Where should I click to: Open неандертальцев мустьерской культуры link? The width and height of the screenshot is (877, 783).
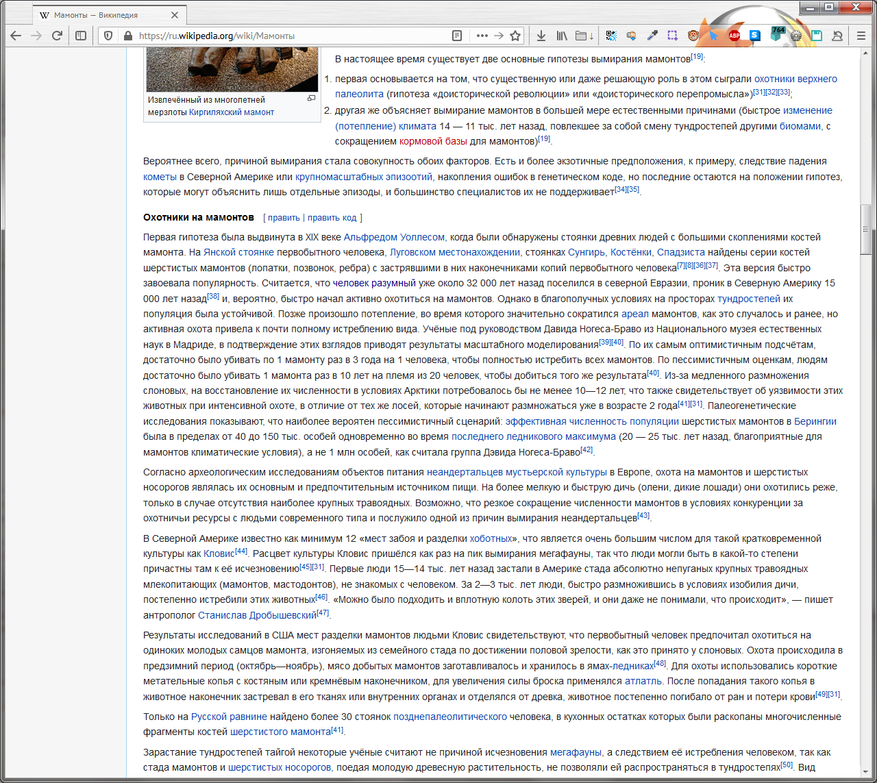[517, 472]
